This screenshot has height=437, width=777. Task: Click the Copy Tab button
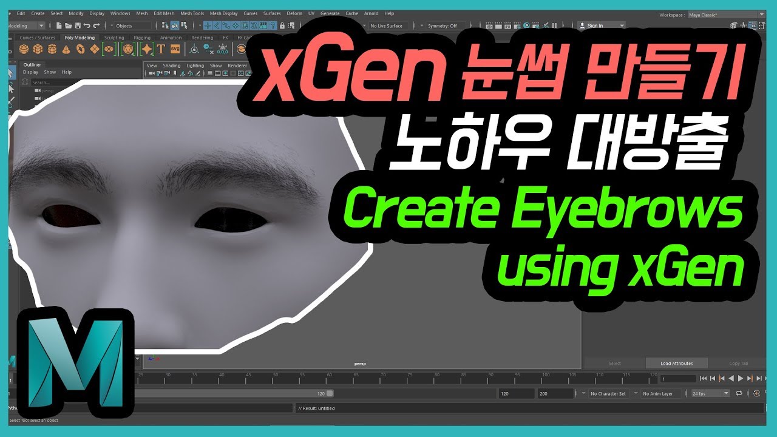[739, 364]
